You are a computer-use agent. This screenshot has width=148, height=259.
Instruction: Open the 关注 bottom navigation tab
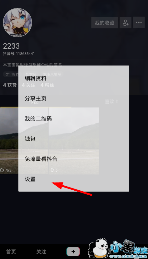tap(41, 252)
